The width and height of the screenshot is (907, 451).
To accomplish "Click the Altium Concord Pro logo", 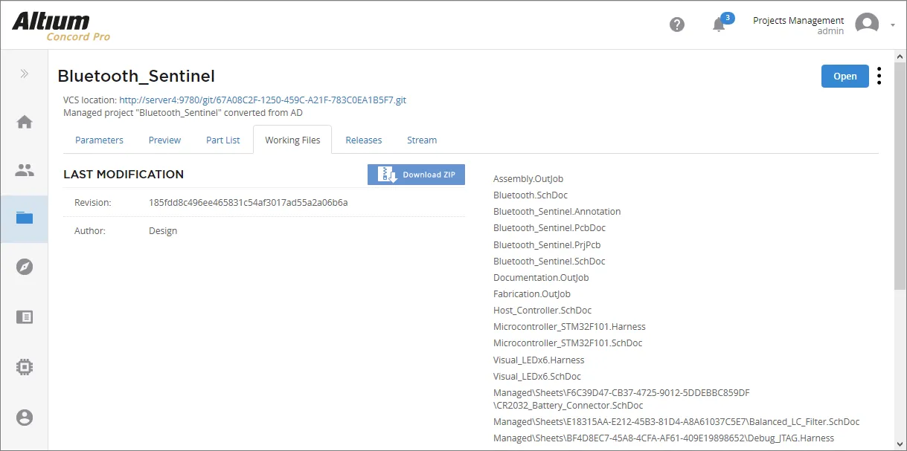I will [x=61, y=26].
